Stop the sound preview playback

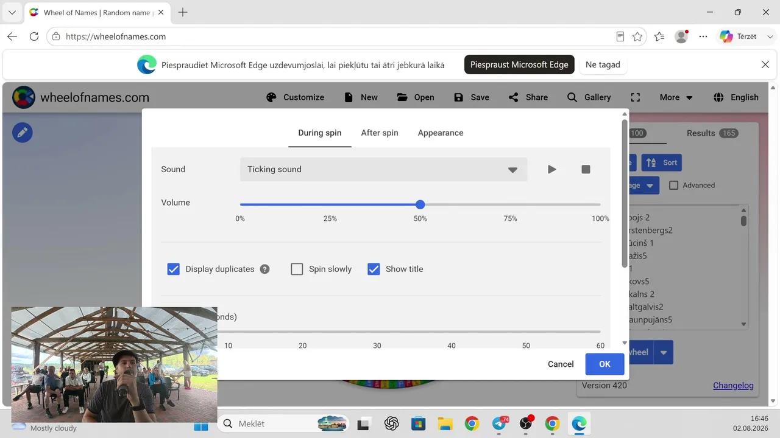[x=586, y=169]
